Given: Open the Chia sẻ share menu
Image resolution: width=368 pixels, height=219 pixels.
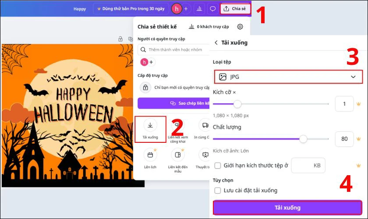Looking at the screenshot, I should pos(235,9).
